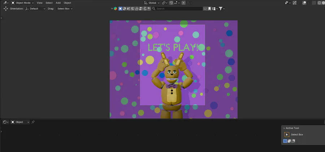The image size is (325, 152).
Task: Open the lower editor type menu
Action: pos(6,122)
